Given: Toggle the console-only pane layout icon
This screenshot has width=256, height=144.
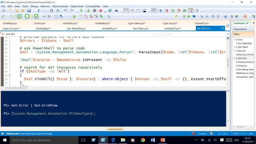Looking at the screenshot, I should pos(144,11).
